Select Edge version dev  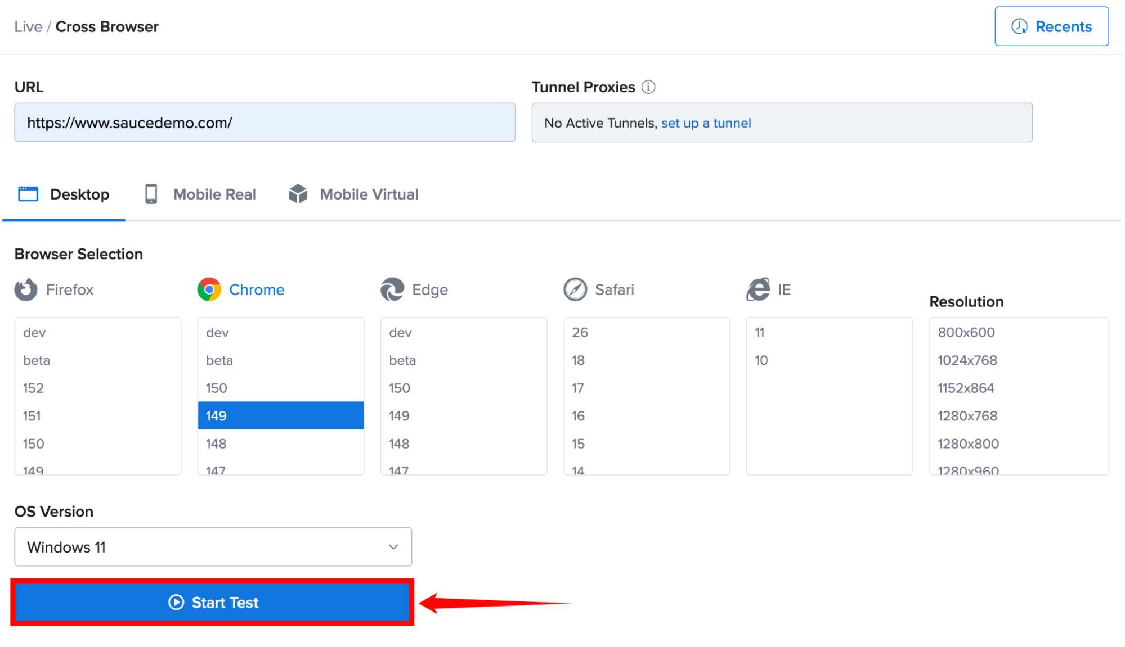pos(464,332)
